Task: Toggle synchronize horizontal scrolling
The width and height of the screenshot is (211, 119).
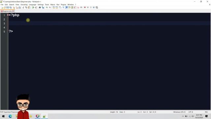Action: 56,7
